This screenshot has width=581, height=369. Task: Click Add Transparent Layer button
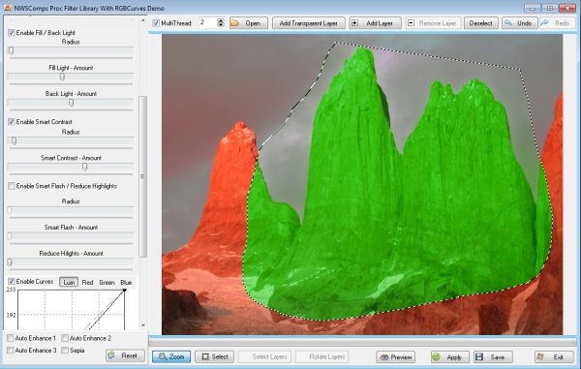coord(309,23)
